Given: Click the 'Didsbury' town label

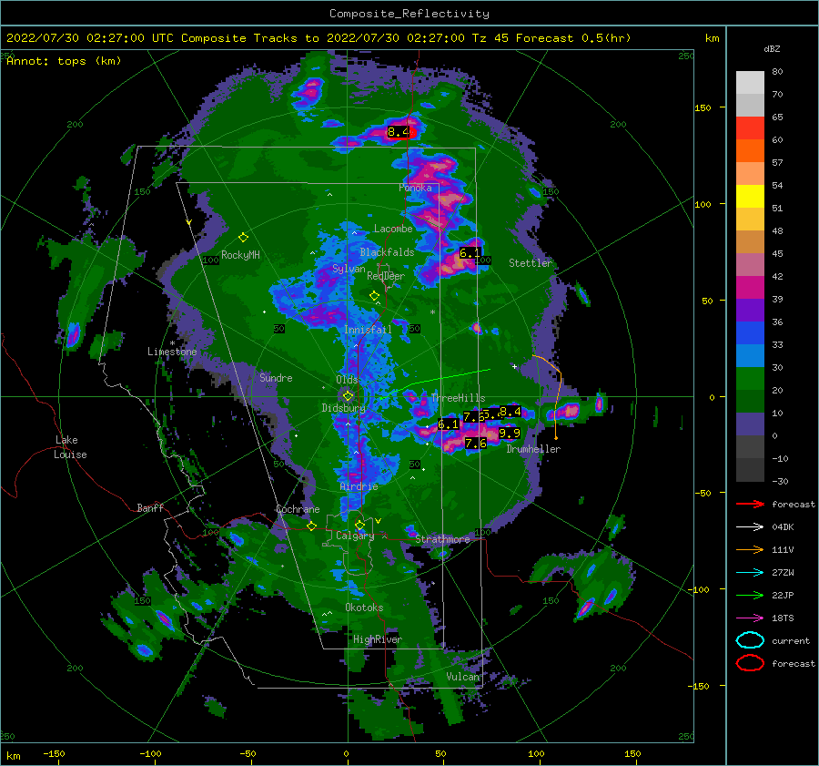Looking at the screenshot, I should point(343,408).
